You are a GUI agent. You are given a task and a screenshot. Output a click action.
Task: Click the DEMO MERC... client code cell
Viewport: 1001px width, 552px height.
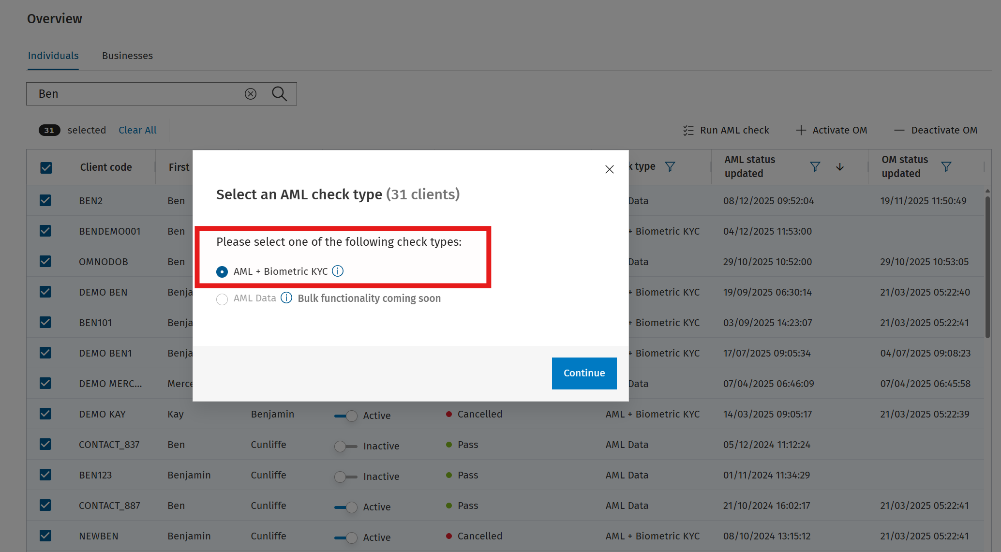pos(110,384)
